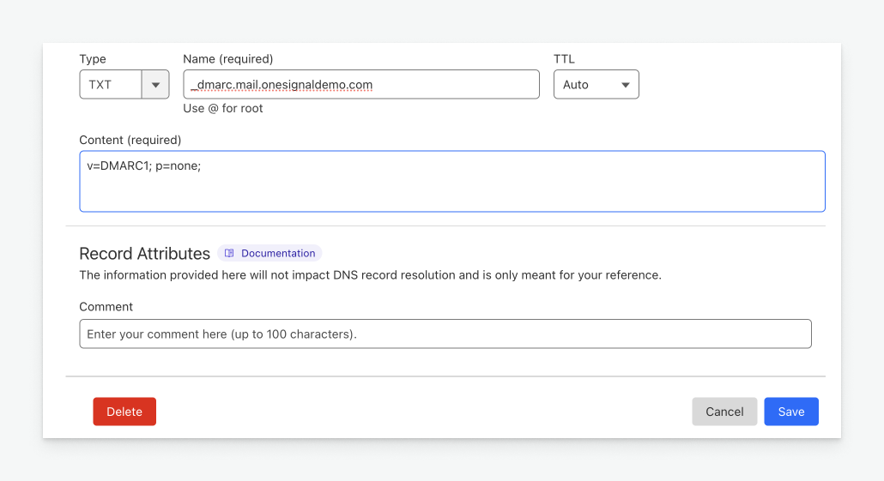This screenshot has width=884, height=481.
Task: Click the _dmarc.mail.onesignaldemo.com name field
Action: click(x=360, y=85)
